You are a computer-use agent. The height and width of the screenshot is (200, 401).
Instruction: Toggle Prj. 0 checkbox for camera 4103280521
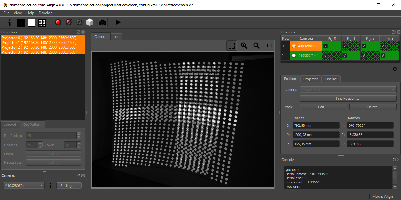point(326,46)
